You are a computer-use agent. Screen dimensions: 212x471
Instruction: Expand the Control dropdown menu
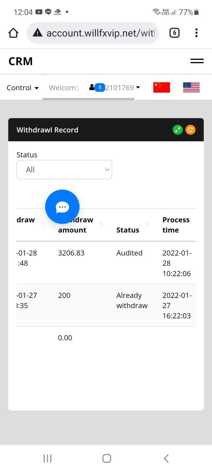(x=23, y=88)
